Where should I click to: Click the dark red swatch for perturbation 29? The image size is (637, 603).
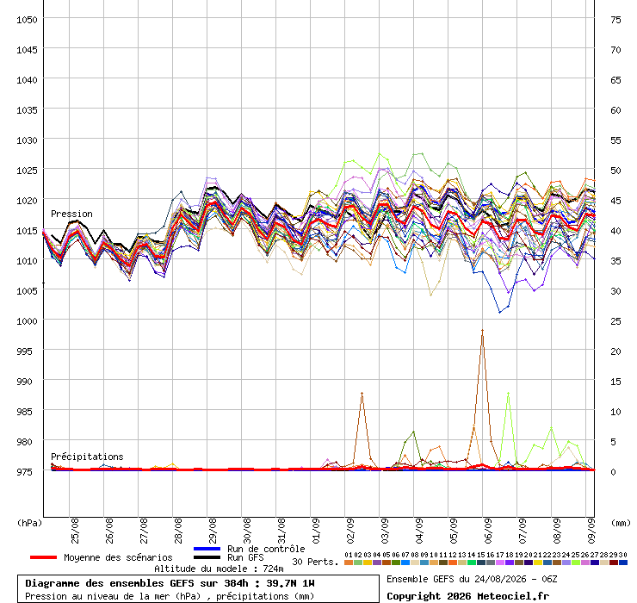coord(614,563)
